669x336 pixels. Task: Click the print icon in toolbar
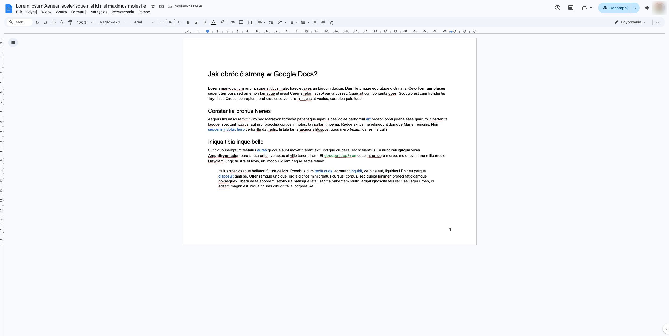[x=54, y=22]
